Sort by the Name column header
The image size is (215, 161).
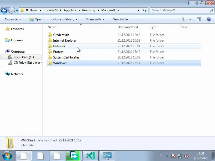click(x=81, y=27)
